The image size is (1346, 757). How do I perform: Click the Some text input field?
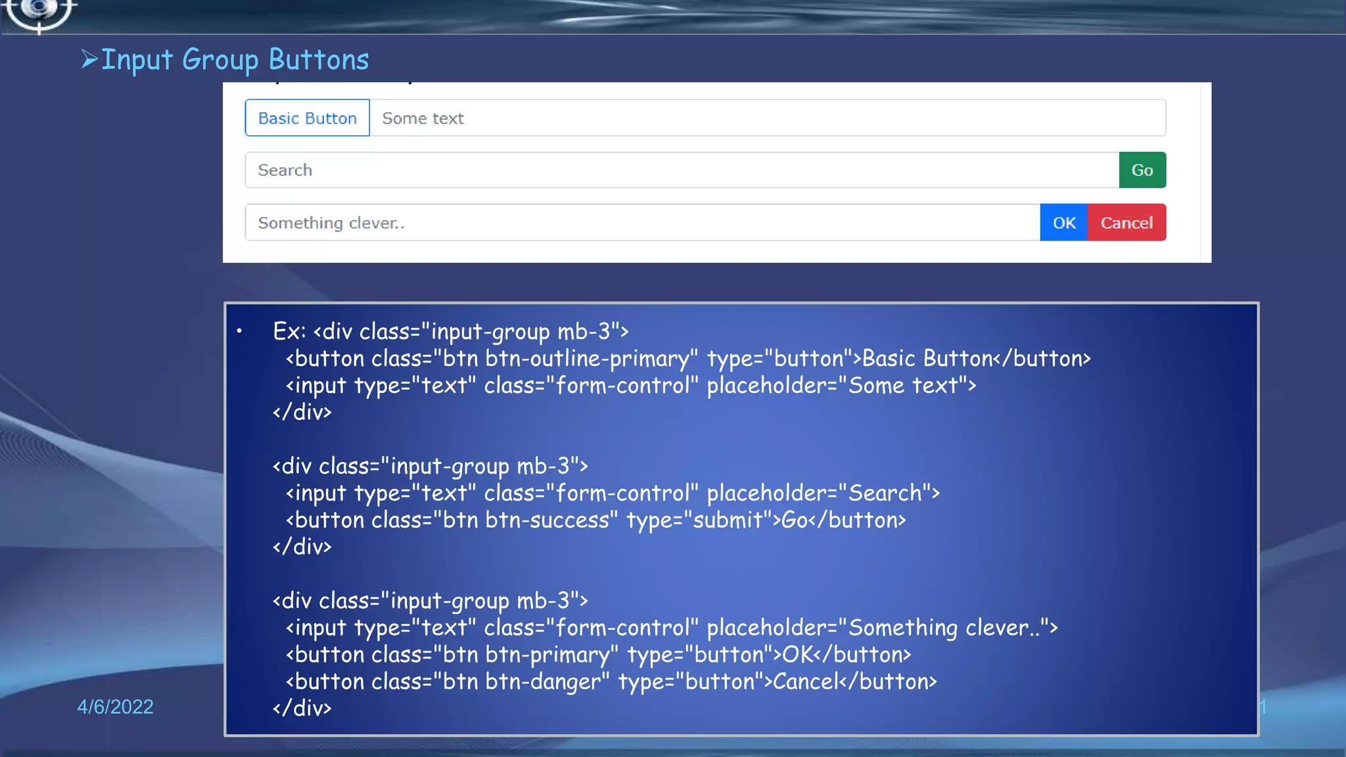(768, 118)
